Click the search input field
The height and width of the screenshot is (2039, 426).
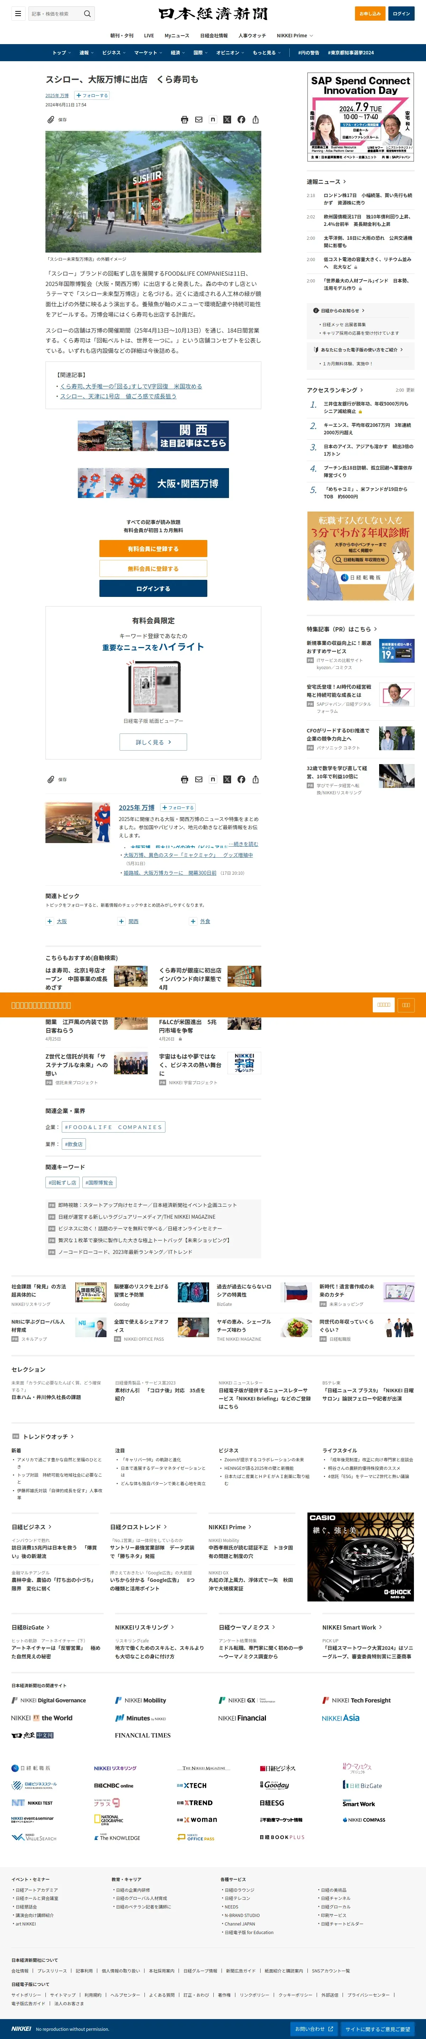55,14
